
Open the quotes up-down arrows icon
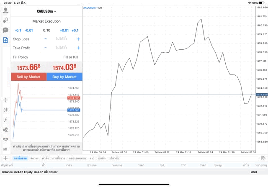coord(5,20)
